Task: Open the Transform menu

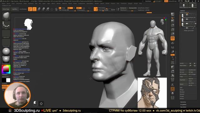Action: [123, 3]
